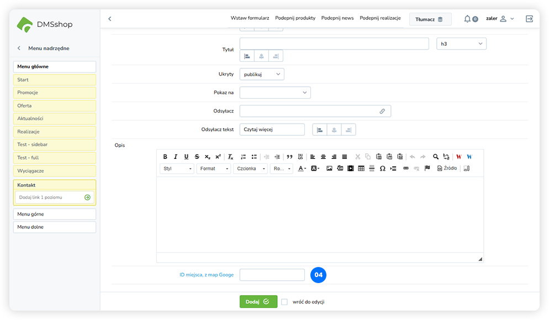Click the "Podepnij produkty" link
Viewport: 549px width, 320px height.
pos(295,18)
